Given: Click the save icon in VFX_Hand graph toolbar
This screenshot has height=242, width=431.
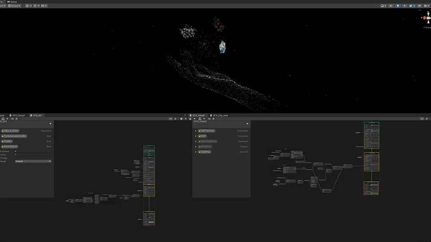Looking at the screenshot, I should 190,119.
